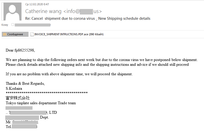
Task: Click the file icon beside INVOICE_SHIPMENT attachment
Action: point(32,34)
